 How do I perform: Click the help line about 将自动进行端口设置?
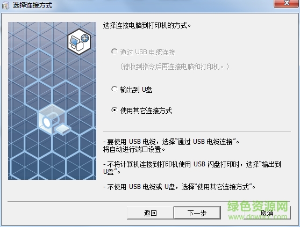pyautogui.click(x=134, y=150)
